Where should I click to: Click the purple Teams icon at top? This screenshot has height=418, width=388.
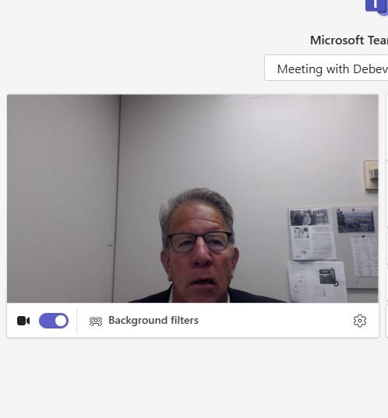pos(376,8)
